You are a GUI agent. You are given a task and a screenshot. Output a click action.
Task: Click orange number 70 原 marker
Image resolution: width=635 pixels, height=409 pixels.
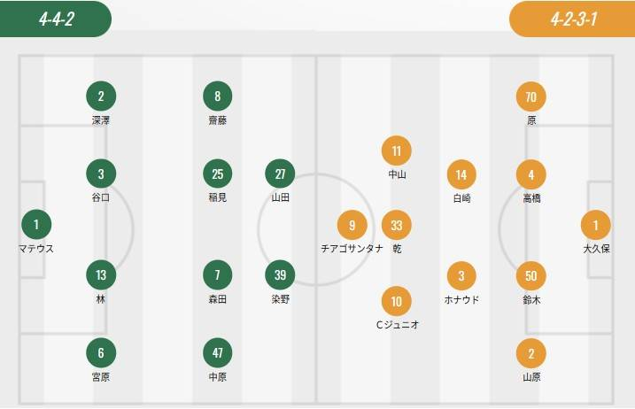531,96
